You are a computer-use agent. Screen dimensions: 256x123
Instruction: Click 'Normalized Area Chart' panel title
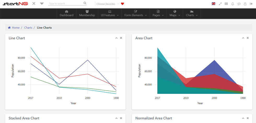click(x=154, y=118)
